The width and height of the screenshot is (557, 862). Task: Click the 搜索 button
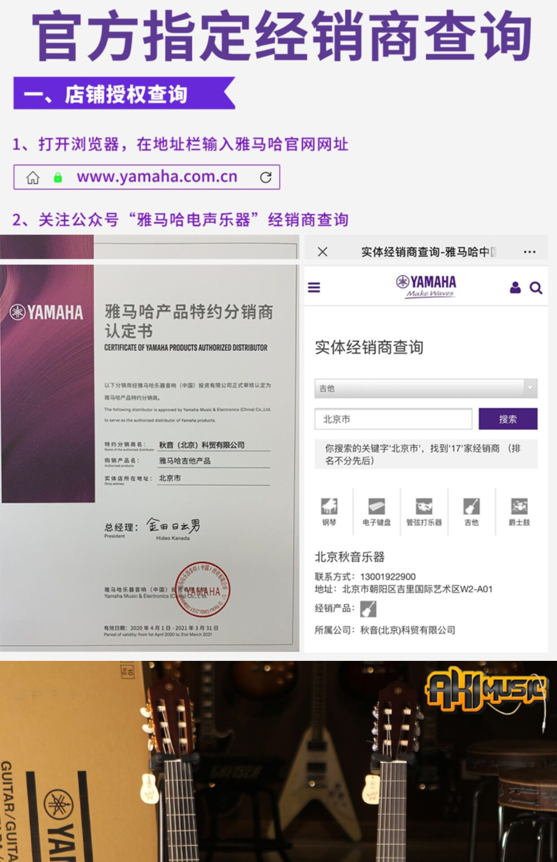(508, 419)
